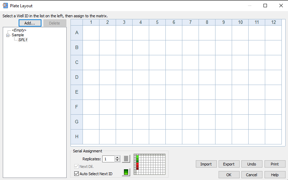
Task: Select row G header
Action: pyautogui.click(x=77, y=122)
